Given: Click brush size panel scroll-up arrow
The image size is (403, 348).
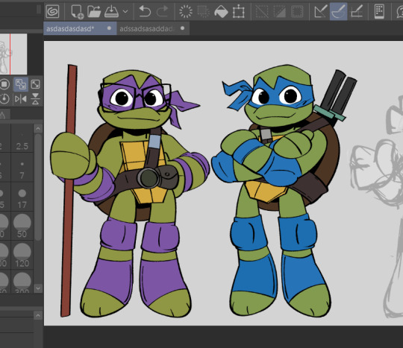Looking at the screenshot, I should [x=38, y=128].
